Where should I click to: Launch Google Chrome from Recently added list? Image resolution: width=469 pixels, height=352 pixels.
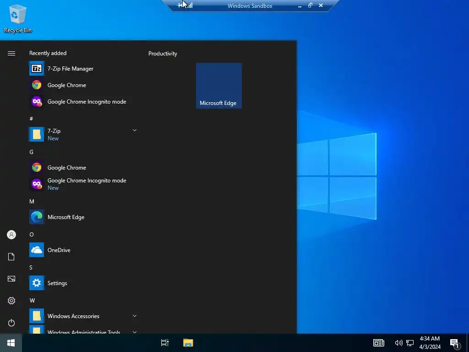83,85
